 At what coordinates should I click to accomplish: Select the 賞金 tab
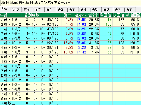(x=28, y=10)
